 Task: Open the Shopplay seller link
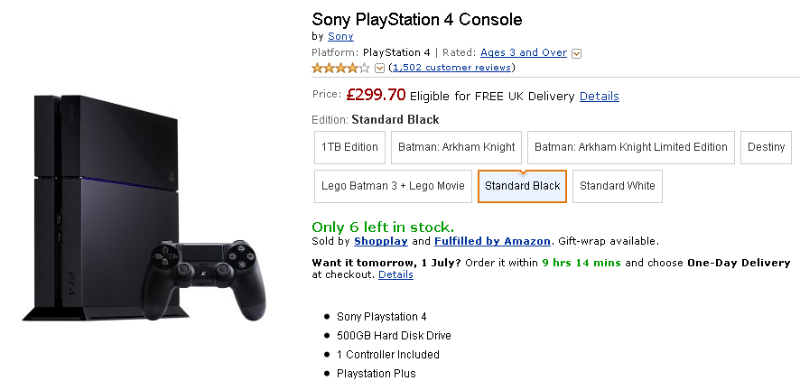click(381, 241)
